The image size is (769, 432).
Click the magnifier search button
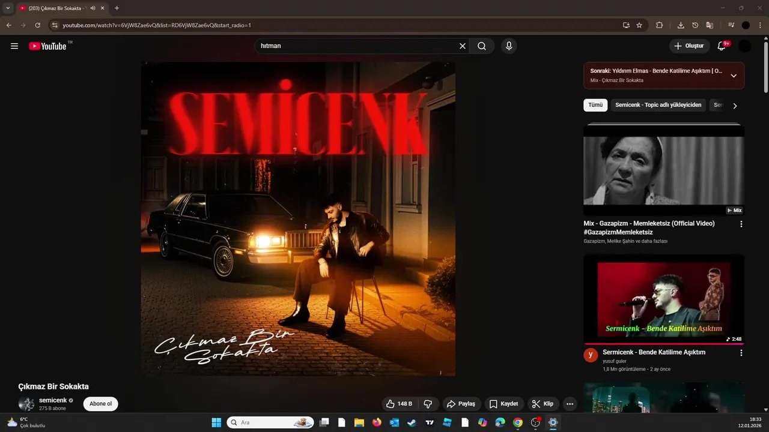click(482, 46)
